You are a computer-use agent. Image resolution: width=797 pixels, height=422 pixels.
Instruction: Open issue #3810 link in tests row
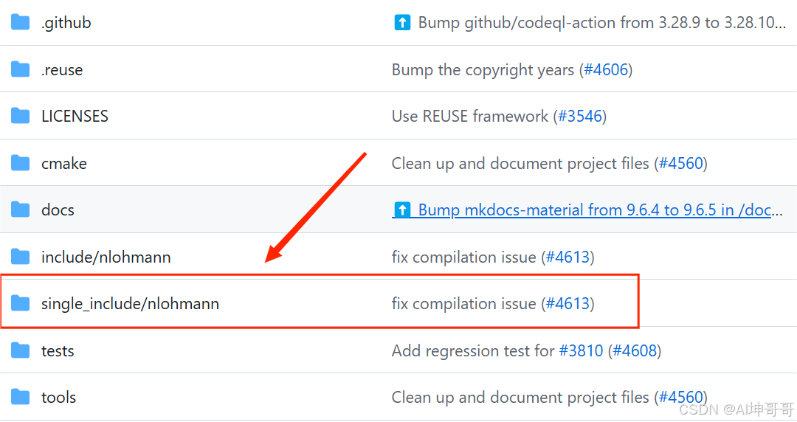coord(581,351)
